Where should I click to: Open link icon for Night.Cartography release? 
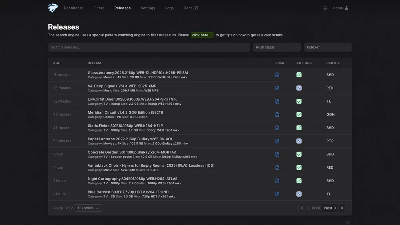277,181
